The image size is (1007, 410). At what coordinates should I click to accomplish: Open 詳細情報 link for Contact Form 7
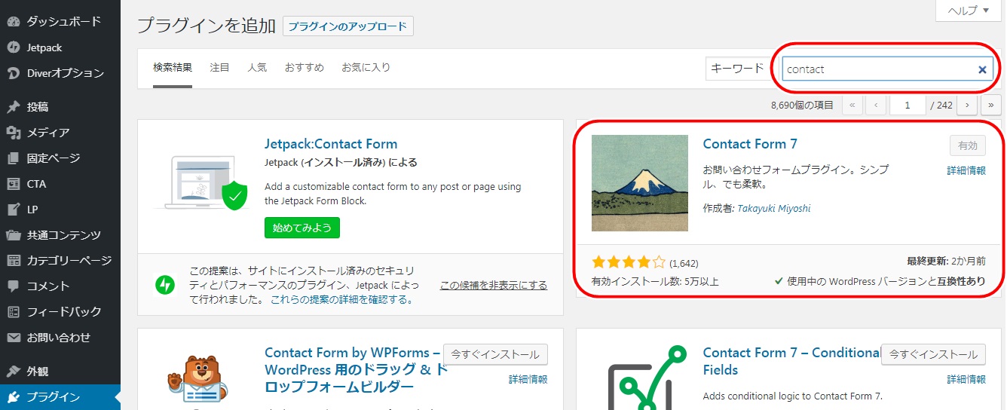[x=966, y=171]
